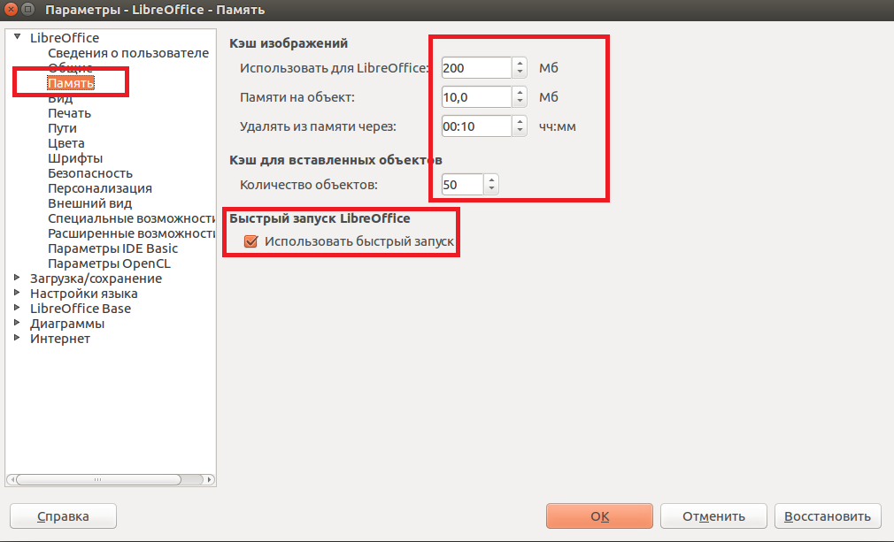Screen dimensions: 894x542
Task: Select 'Безопасность' in the options tree
Action: tap(90, 173)
